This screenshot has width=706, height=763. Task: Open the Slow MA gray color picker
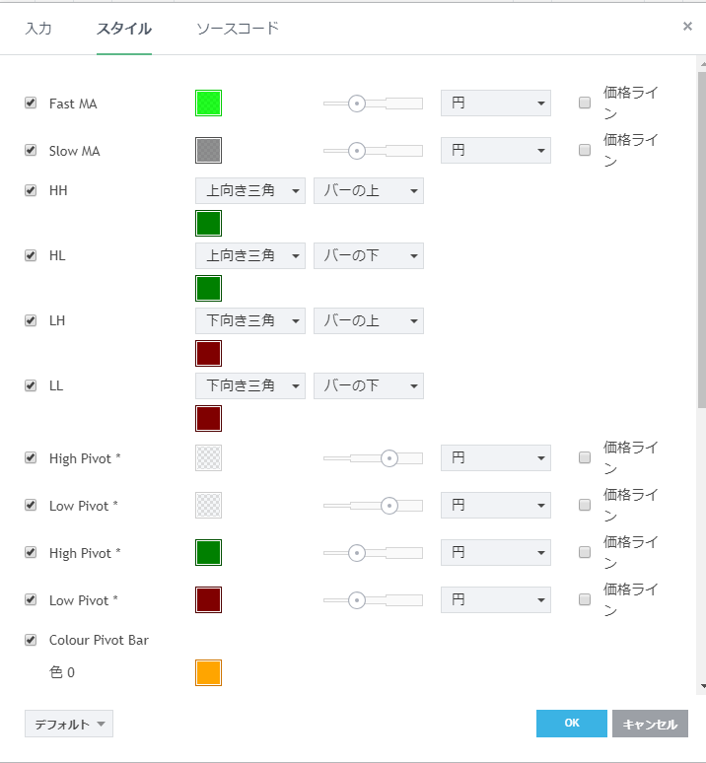[x=208, y=151]
